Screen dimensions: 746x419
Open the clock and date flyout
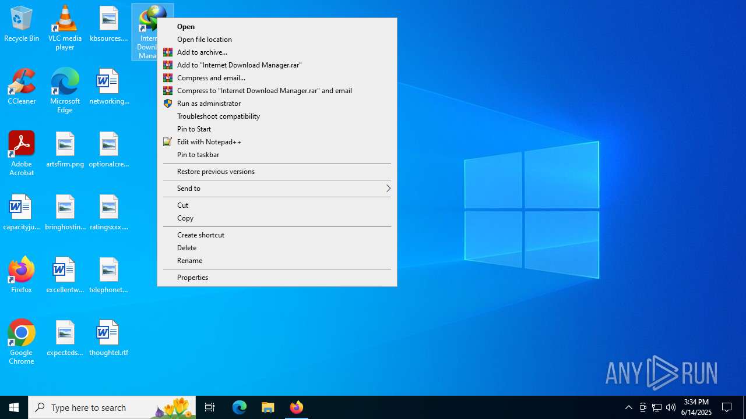(696, 407)
